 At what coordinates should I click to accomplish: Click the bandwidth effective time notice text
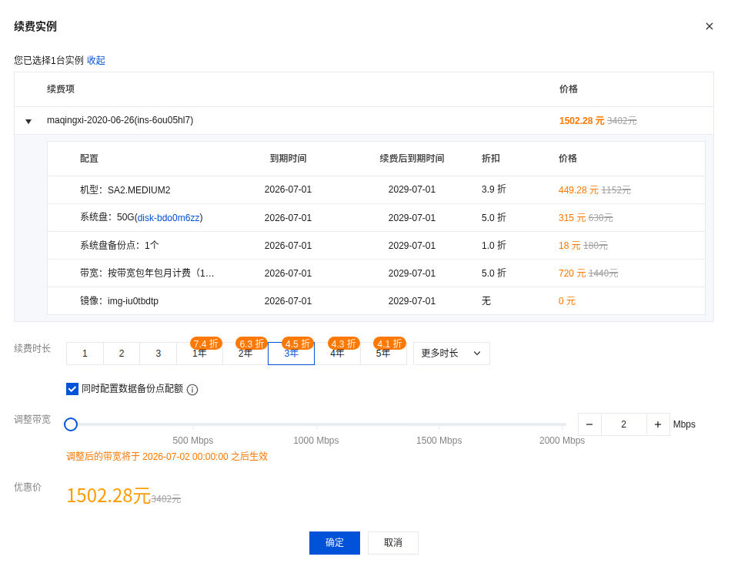click(167, 457)
